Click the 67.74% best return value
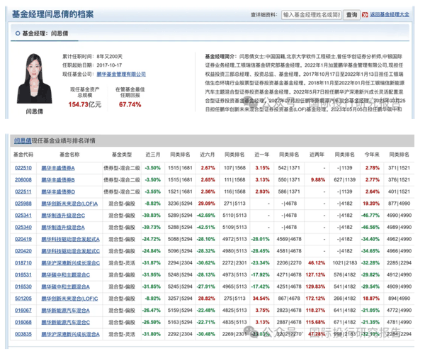This screenshot has width=425, height=351. [x=130, y=104]
